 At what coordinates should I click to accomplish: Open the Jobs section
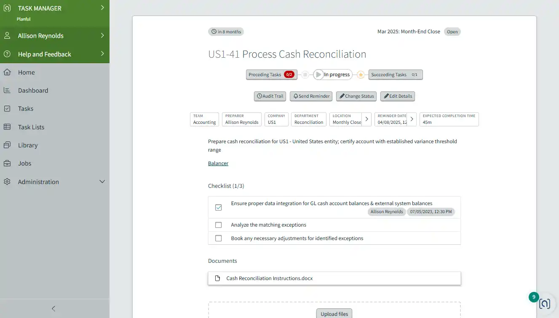(24, 163)
